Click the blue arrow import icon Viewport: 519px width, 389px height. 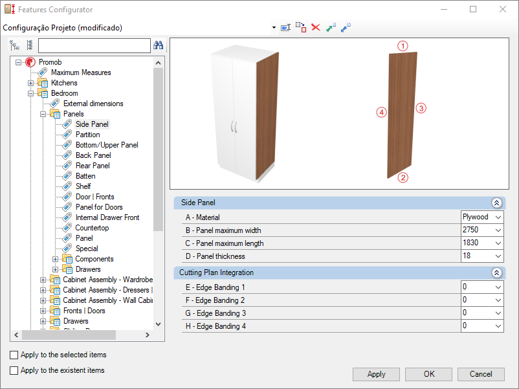[346, 27]
